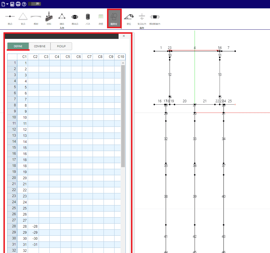The height and width of the screenshot is (253, 270).
Task: Click the printer icon
Action: (18, 4)
